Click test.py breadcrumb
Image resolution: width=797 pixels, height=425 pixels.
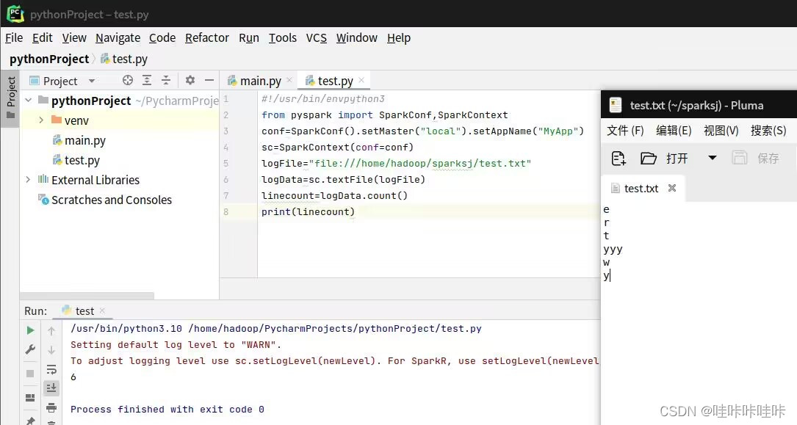coord(124,59)
